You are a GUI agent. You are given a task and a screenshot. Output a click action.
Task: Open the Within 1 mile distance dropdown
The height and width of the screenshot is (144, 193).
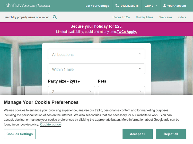(x=97, y=69)
